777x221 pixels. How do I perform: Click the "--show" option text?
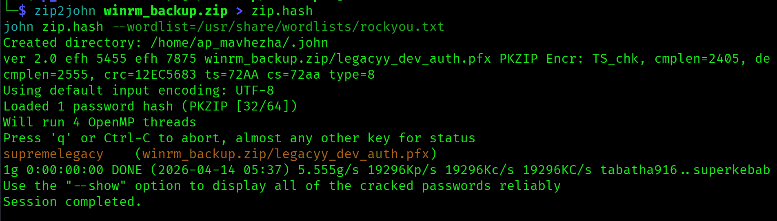coord(96,186)
